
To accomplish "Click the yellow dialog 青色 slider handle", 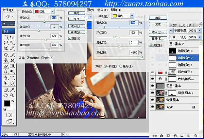I will (104, 27).
